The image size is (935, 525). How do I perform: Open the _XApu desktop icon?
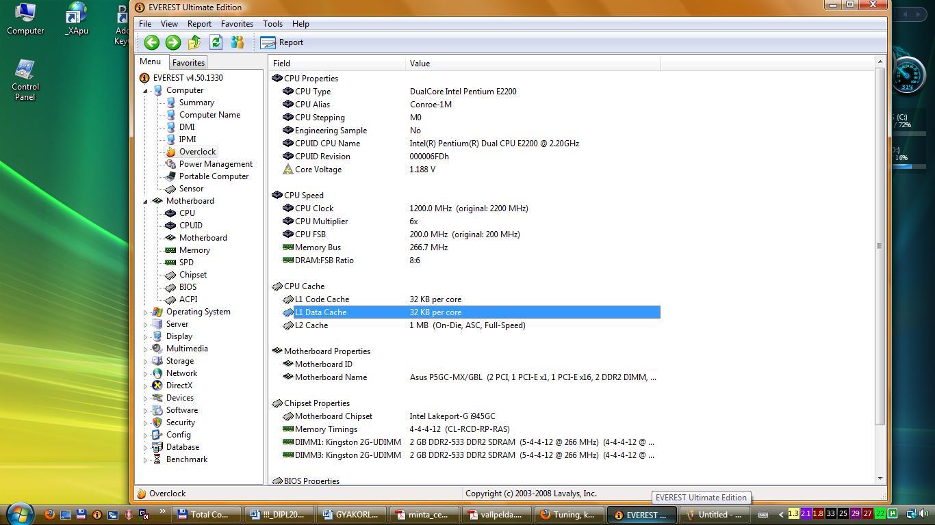pos(77,19)
